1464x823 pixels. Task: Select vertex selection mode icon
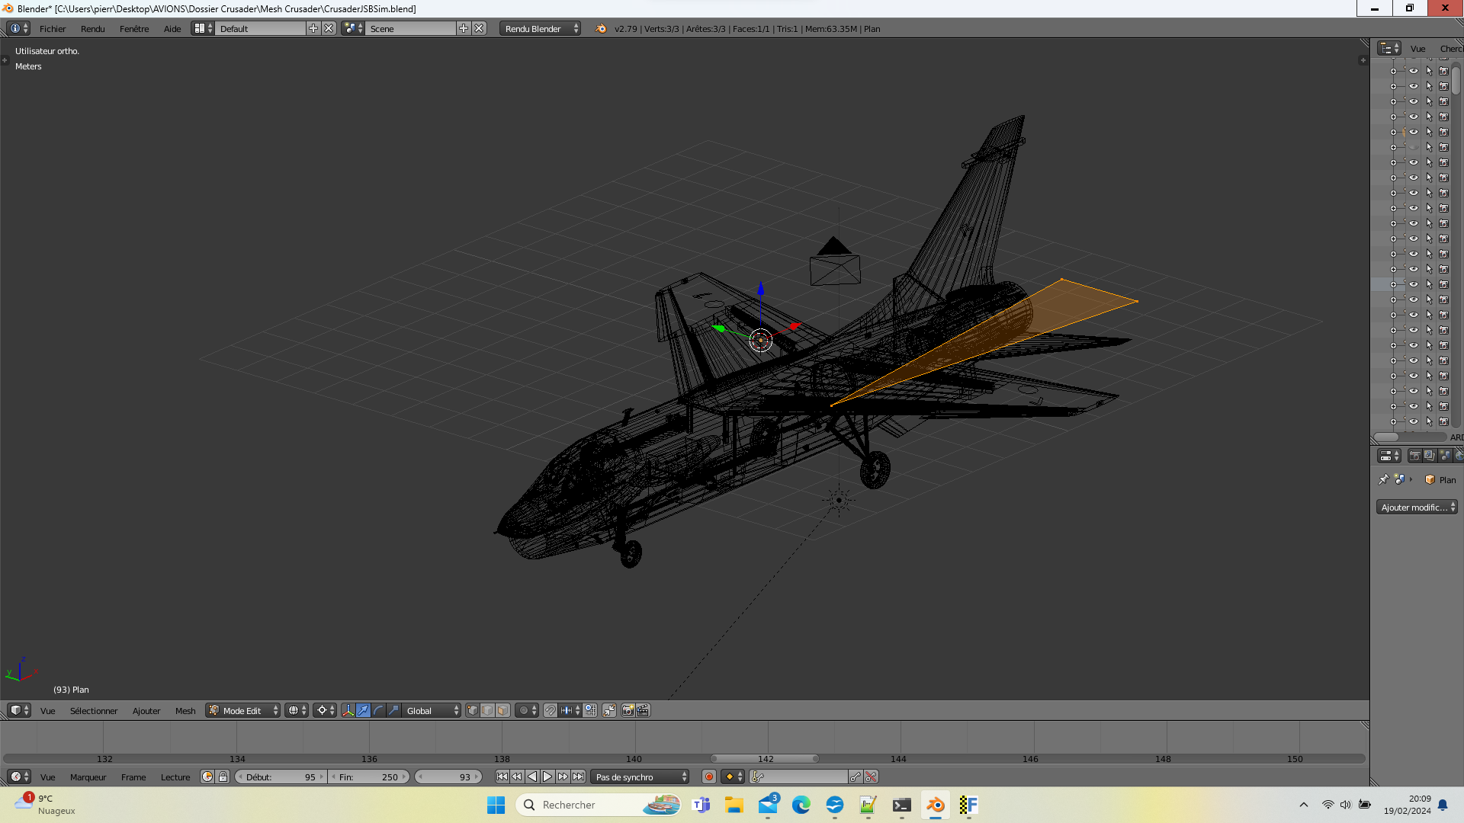coord(473,710)
